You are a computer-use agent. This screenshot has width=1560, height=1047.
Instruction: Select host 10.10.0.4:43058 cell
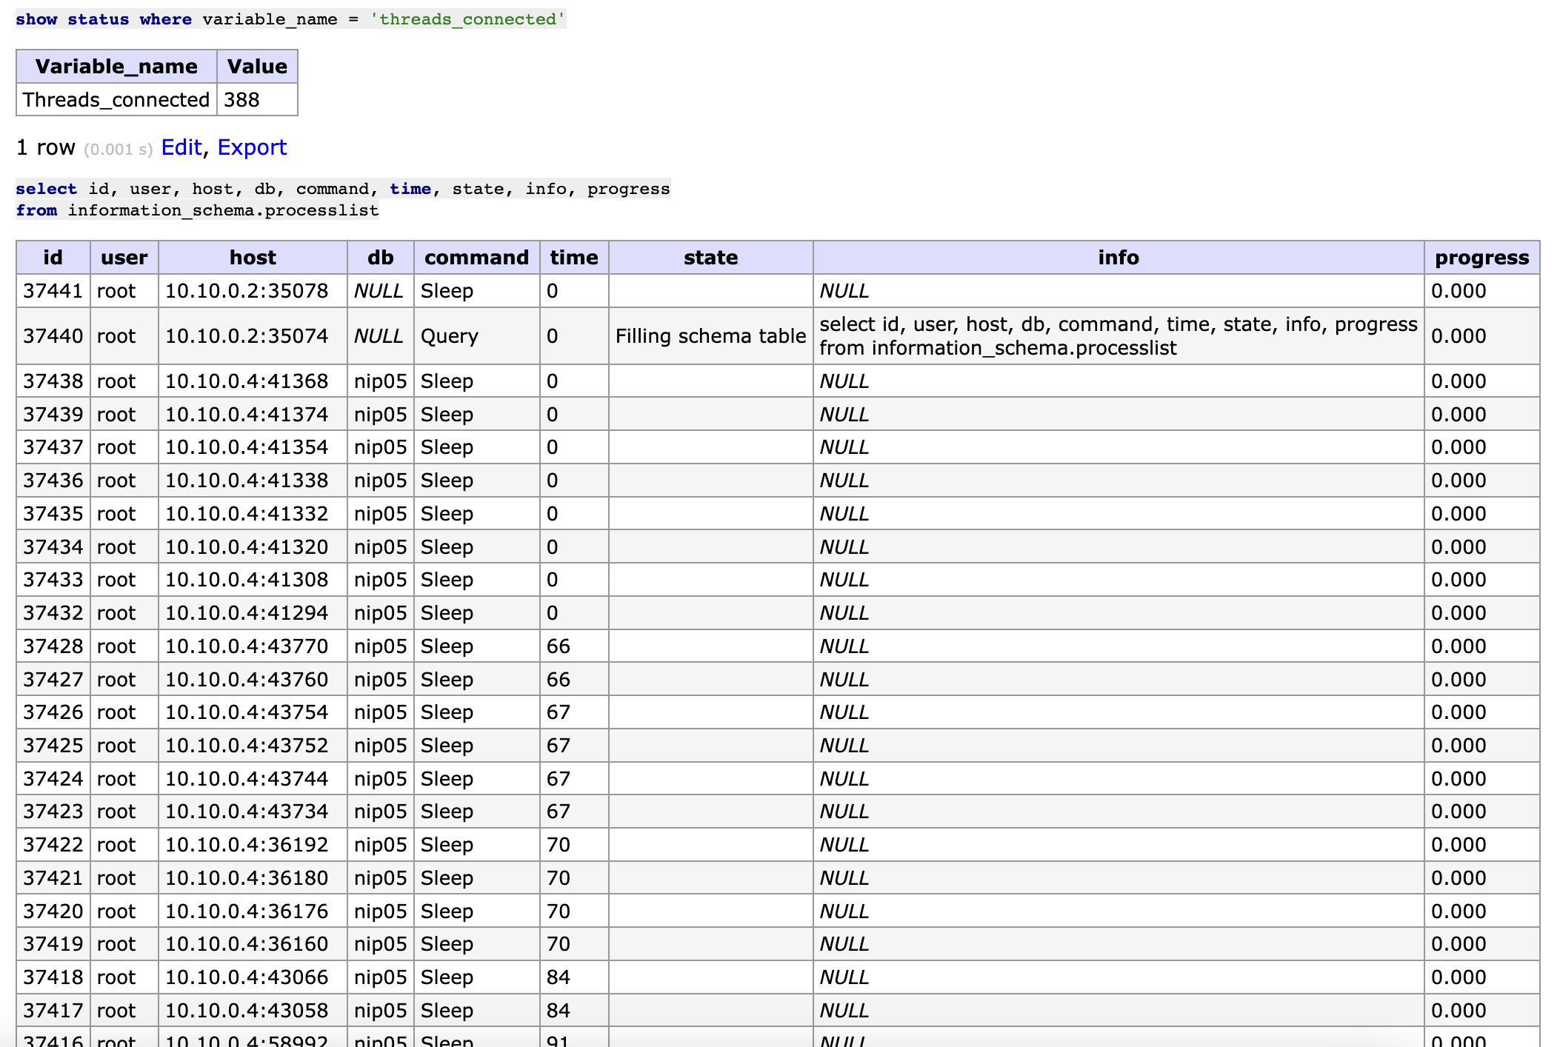[x=253, y=1011]
